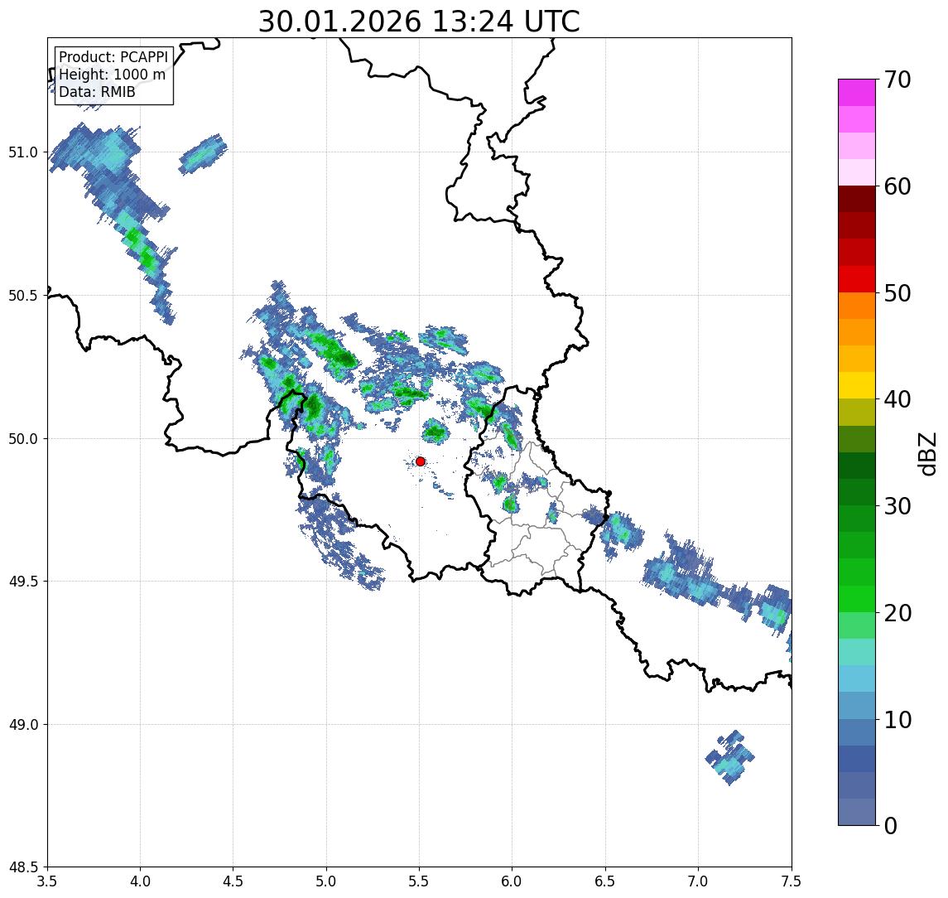Click latitude label 49.0

coord(22,724)
